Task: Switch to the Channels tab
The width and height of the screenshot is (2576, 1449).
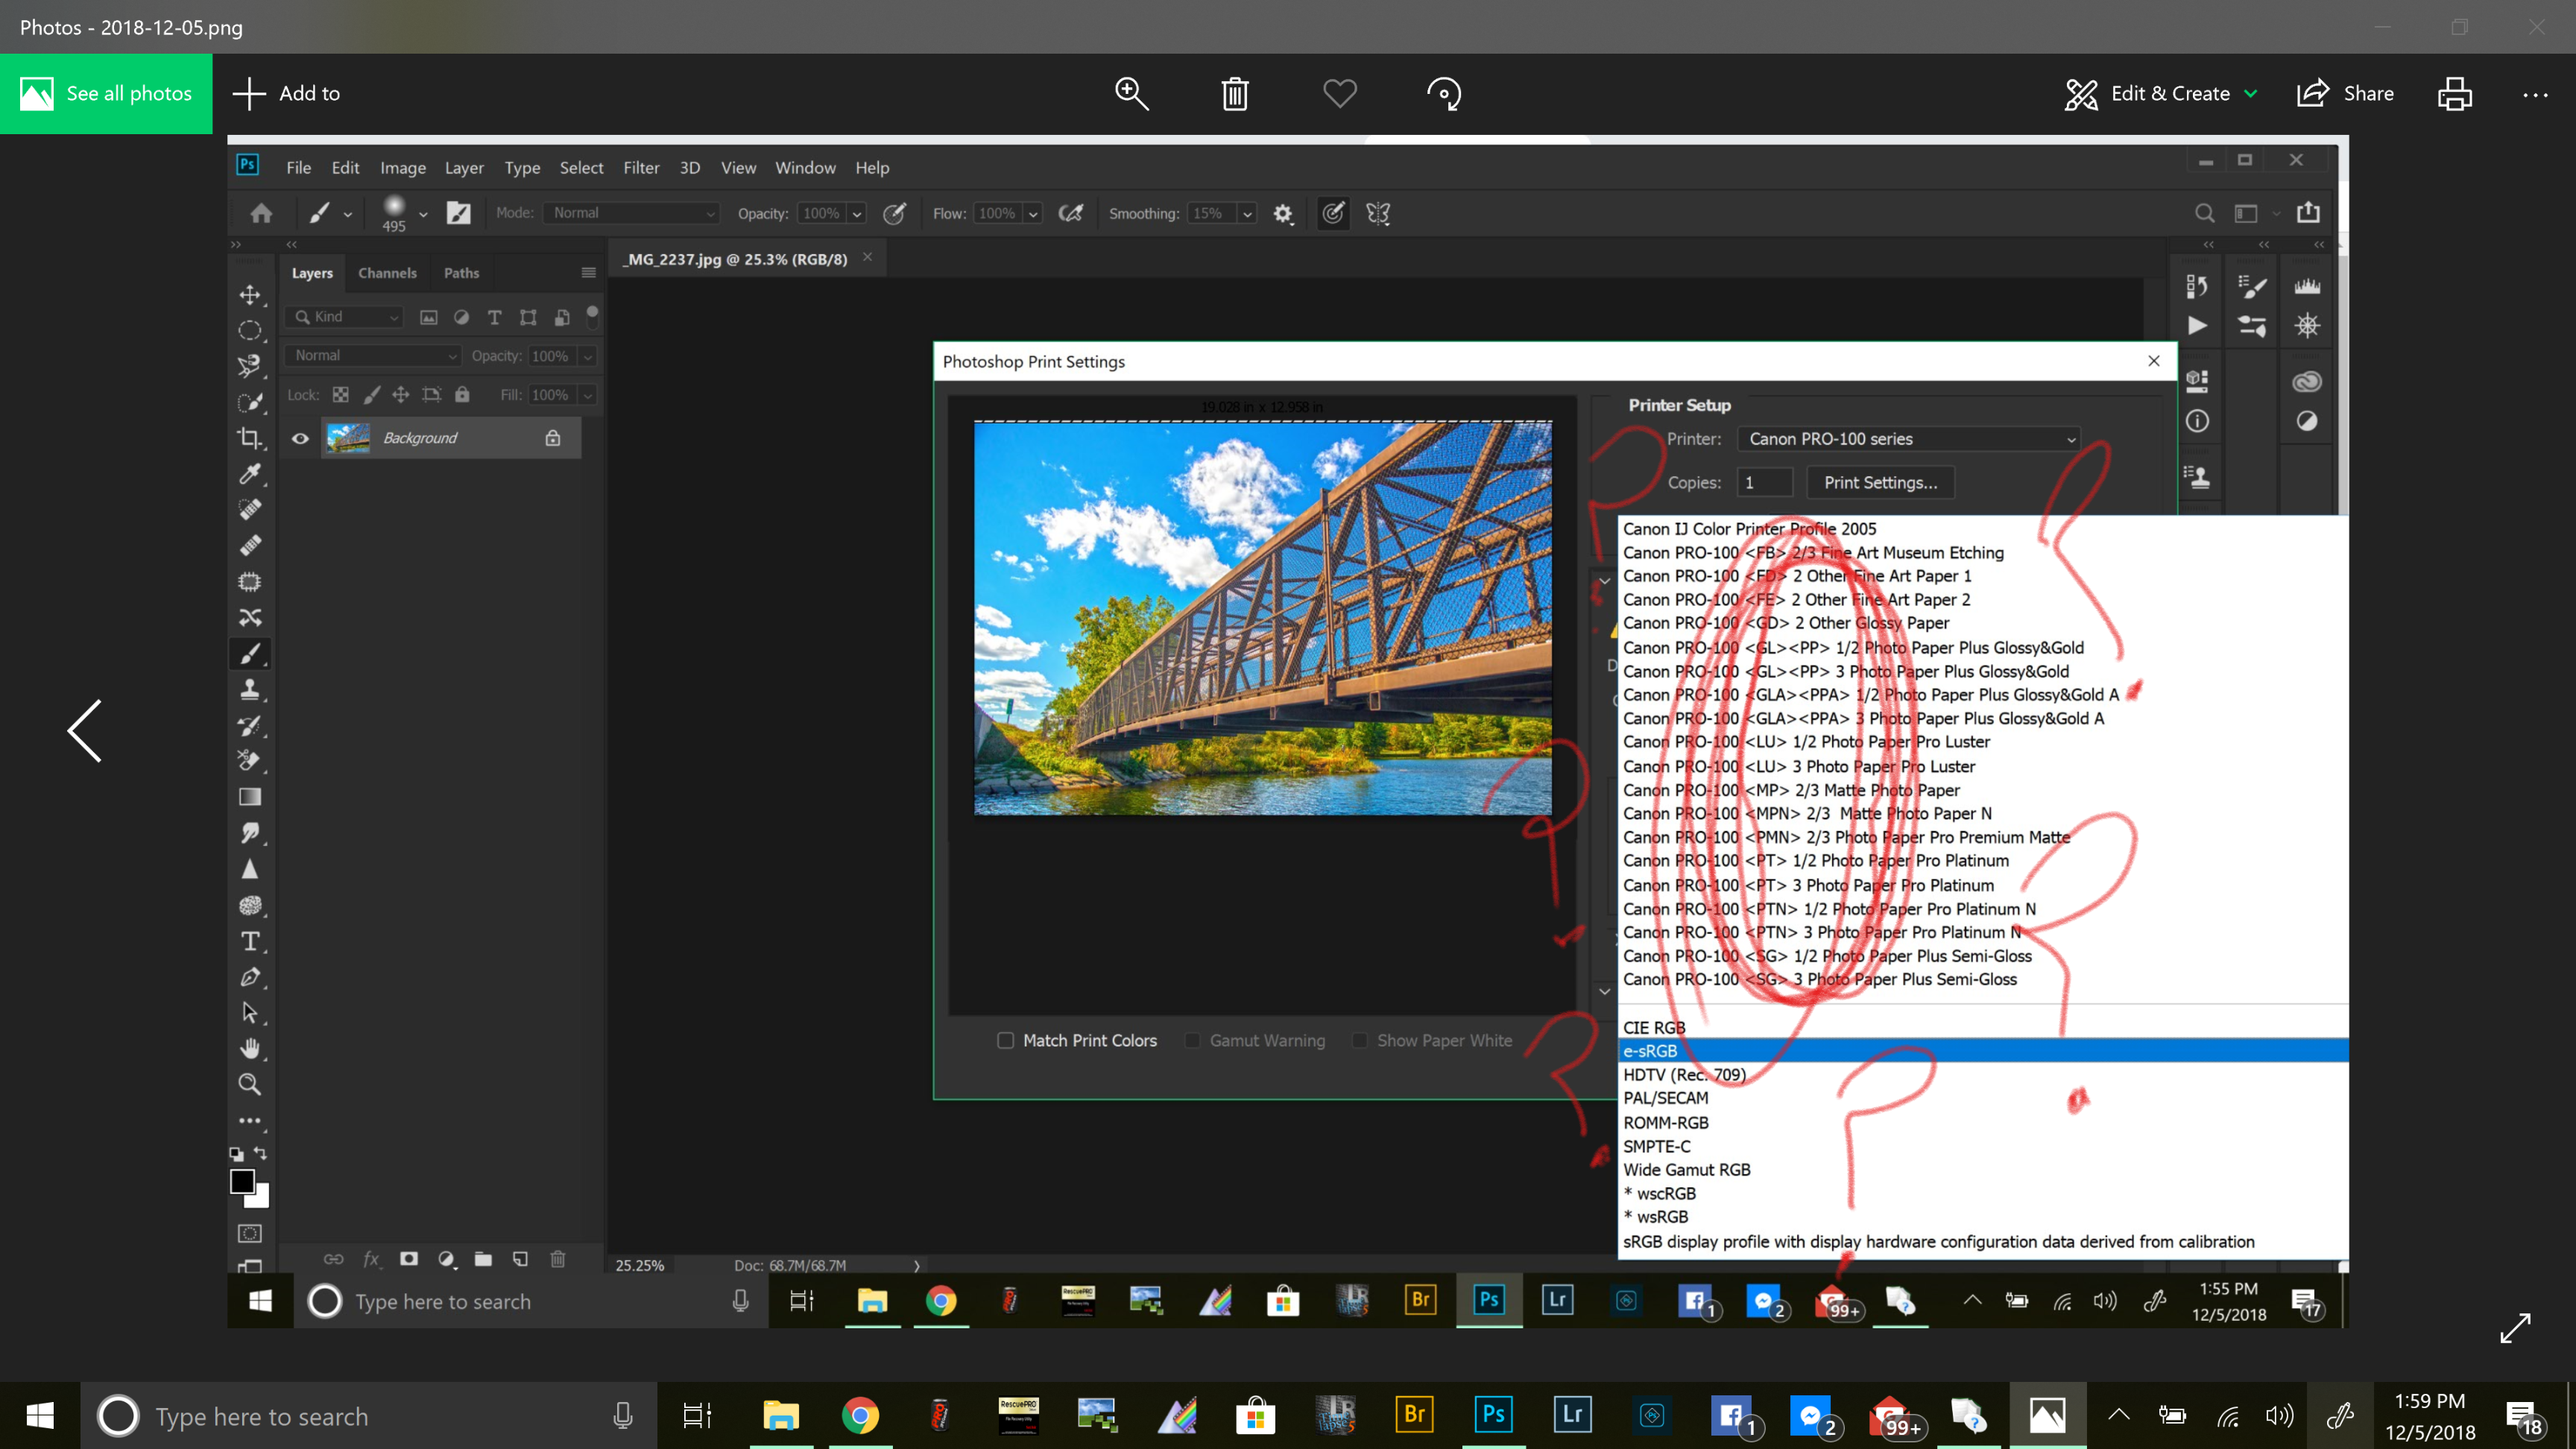Action: pyautogui.click(x=387, y=273)
